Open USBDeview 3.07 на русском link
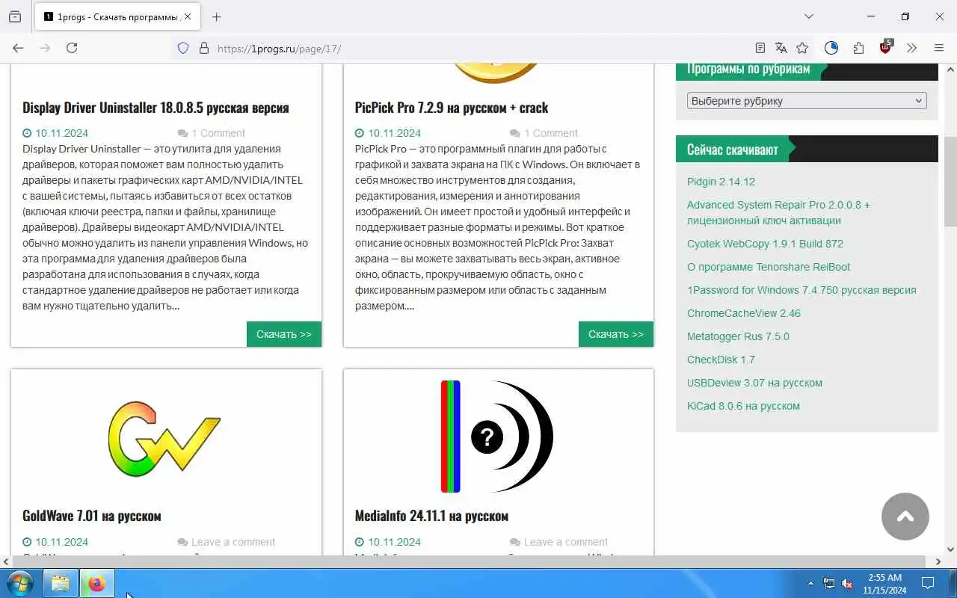This screenshot has height=598, width=957. click(x=754, y=383)
